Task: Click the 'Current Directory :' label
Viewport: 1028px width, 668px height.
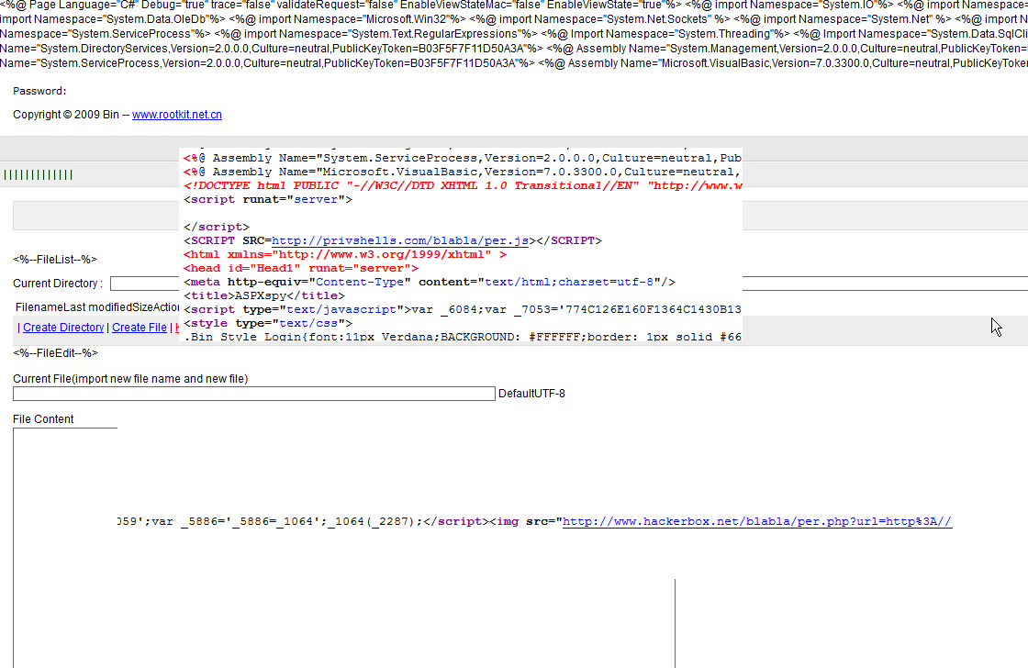Action: [58, 284]
